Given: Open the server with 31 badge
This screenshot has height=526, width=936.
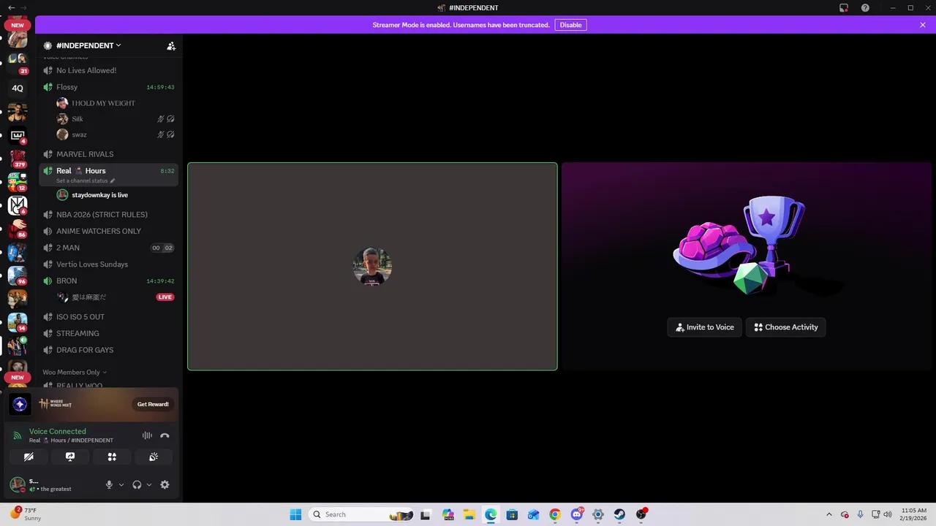Looking at the screenshot, I should click(18, 63).
